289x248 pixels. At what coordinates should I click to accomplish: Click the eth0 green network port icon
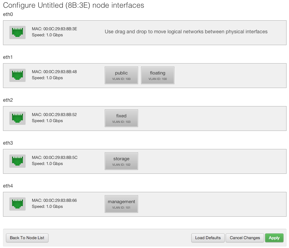(x=18, y=32)
